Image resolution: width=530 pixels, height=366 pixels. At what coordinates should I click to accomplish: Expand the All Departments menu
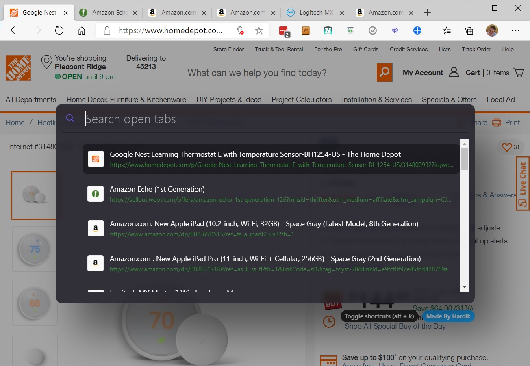31,100
